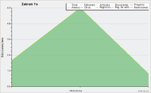This screenshot has height=93, width=151.
Task: Click the Proyecto legend entry
Action: click(137, 5)
